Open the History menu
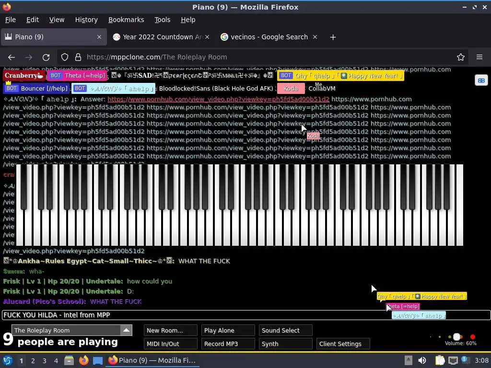 tap(86, 20)
